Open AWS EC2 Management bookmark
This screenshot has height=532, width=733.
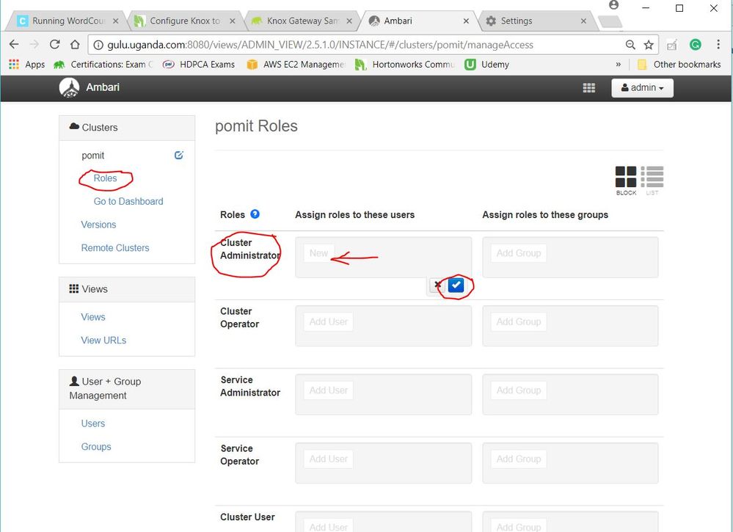[296, 65]
